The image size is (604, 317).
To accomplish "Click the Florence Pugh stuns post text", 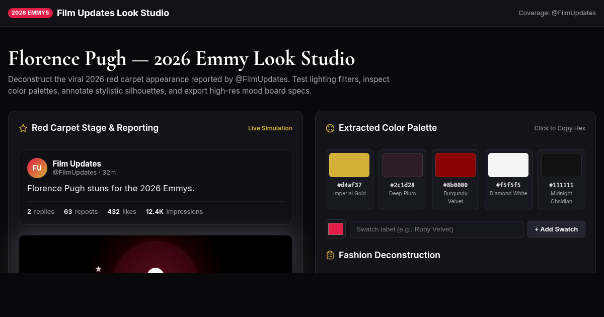I will pyautogui.click(x=111, y=188).
